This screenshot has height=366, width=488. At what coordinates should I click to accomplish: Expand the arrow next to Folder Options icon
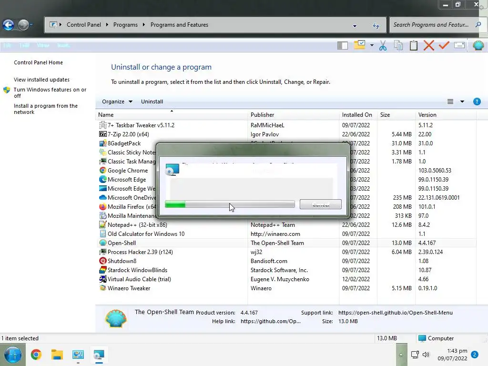[x=372, y=45]
